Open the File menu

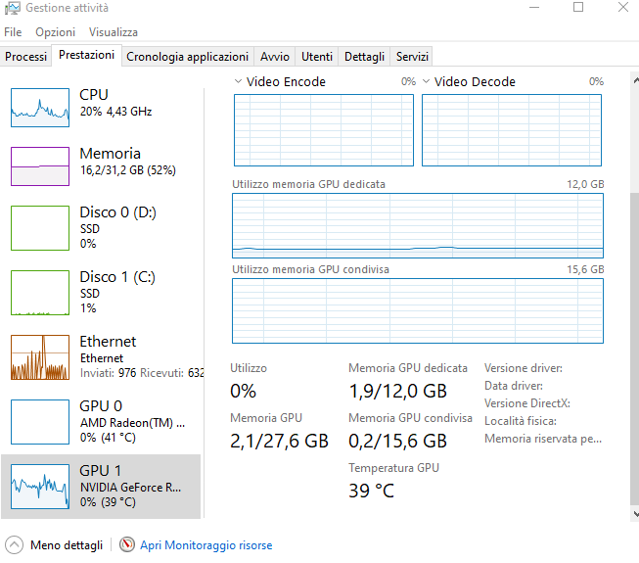(x=13, y=32)
